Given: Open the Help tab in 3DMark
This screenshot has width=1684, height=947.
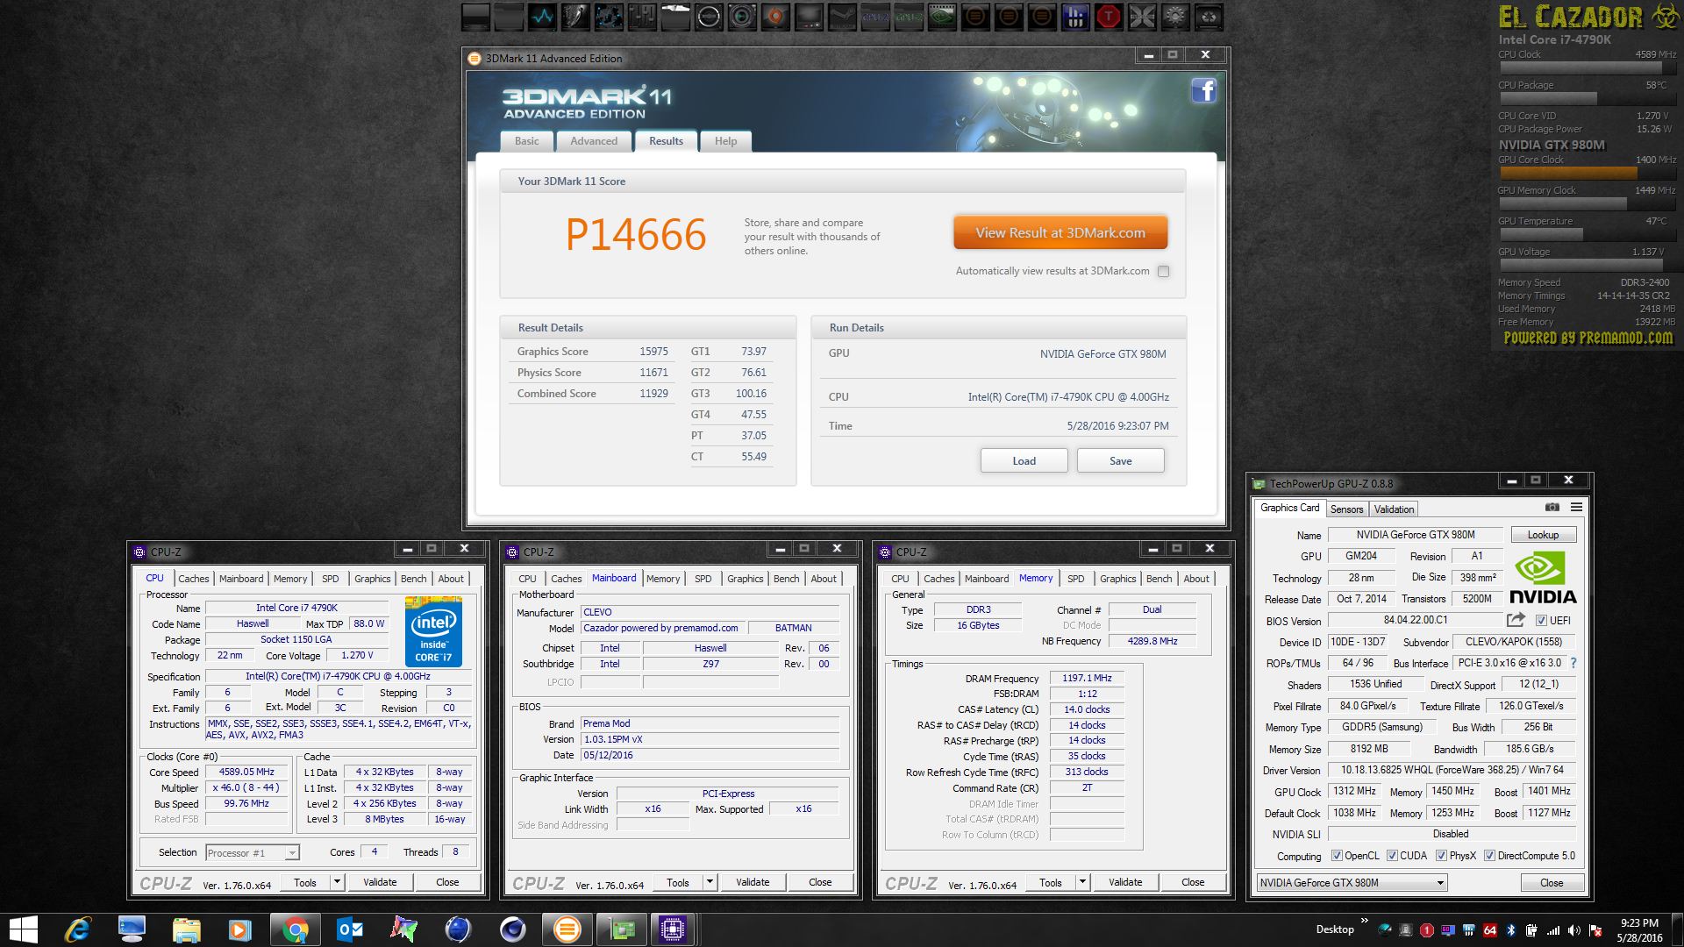Looking at the screenshot, I should tap(725, 141).
